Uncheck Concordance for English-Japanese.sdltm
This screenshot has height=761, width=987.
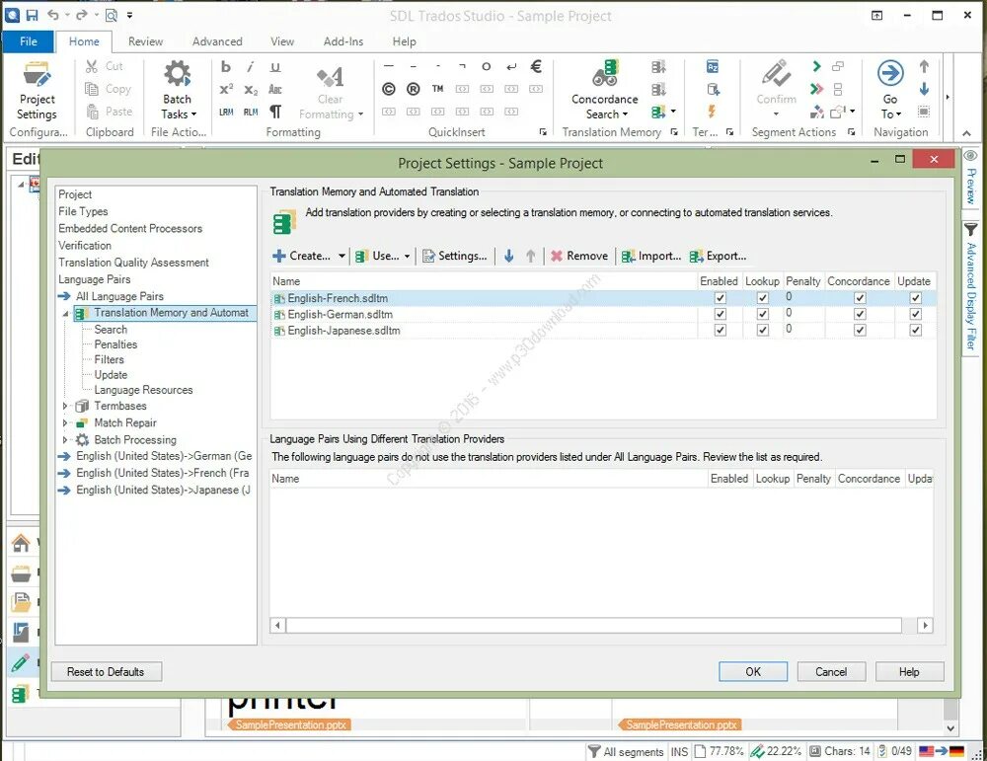pos(860,330)
